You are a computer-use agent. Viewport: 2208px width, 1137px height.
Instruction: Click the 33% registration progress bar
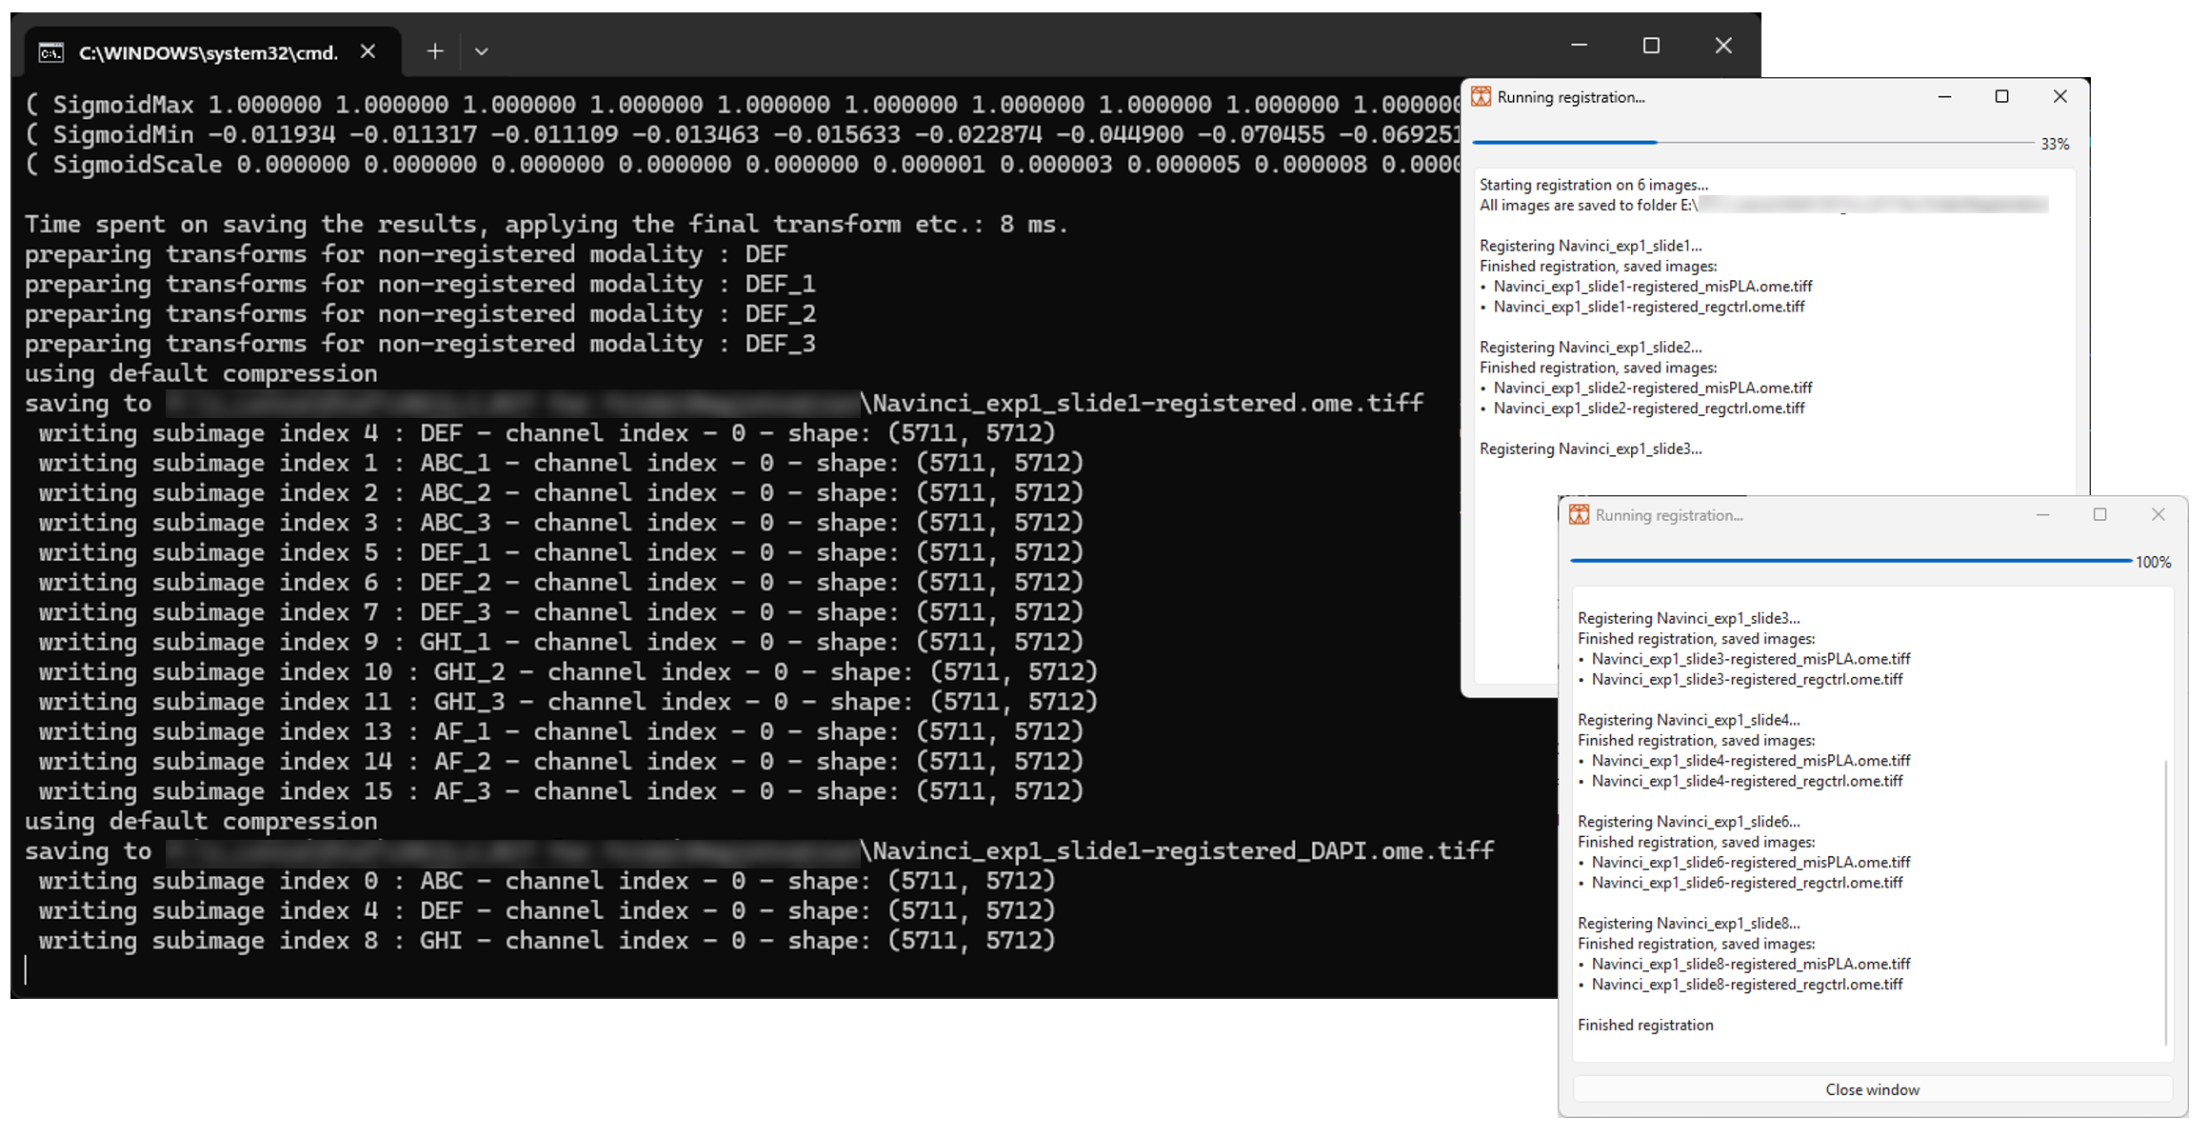1752,143
